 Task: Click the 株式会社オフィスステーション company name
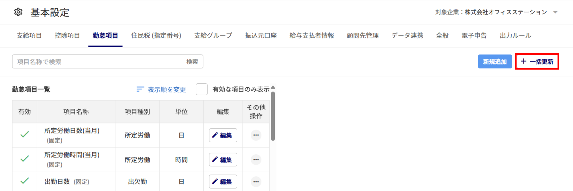pos(506,12)
